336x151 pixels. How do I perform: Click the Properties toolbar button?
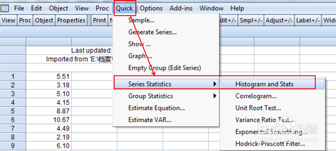point(71,20)
